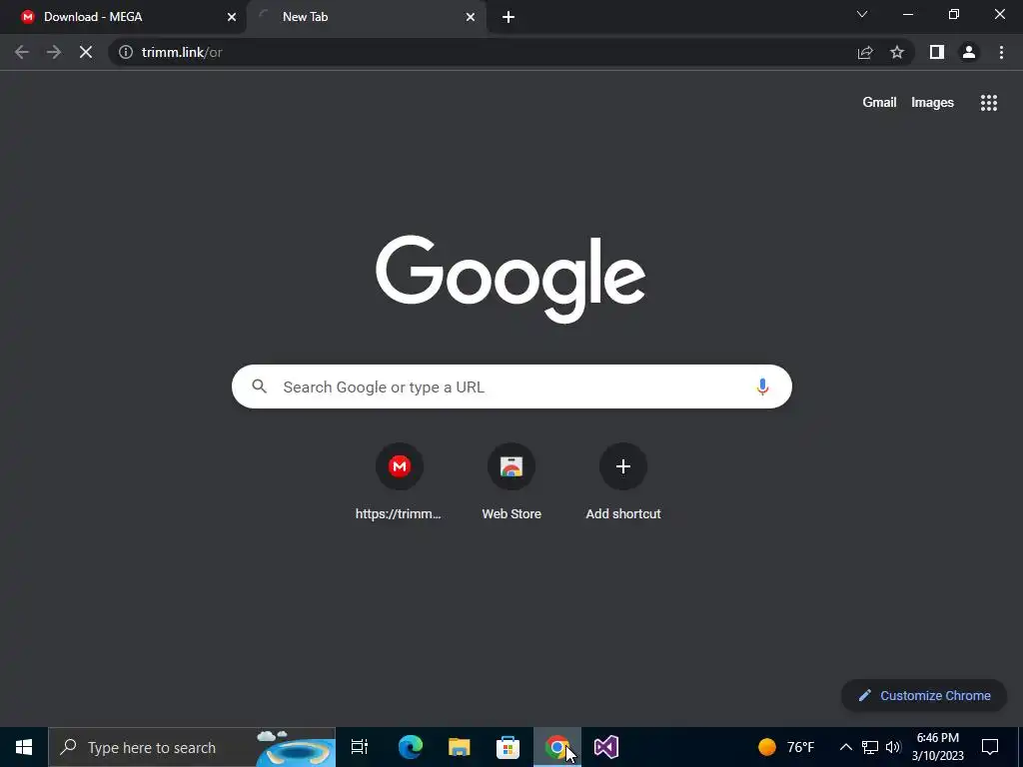
Task: Open the Google apps grid
Action: tap(988, 103)
